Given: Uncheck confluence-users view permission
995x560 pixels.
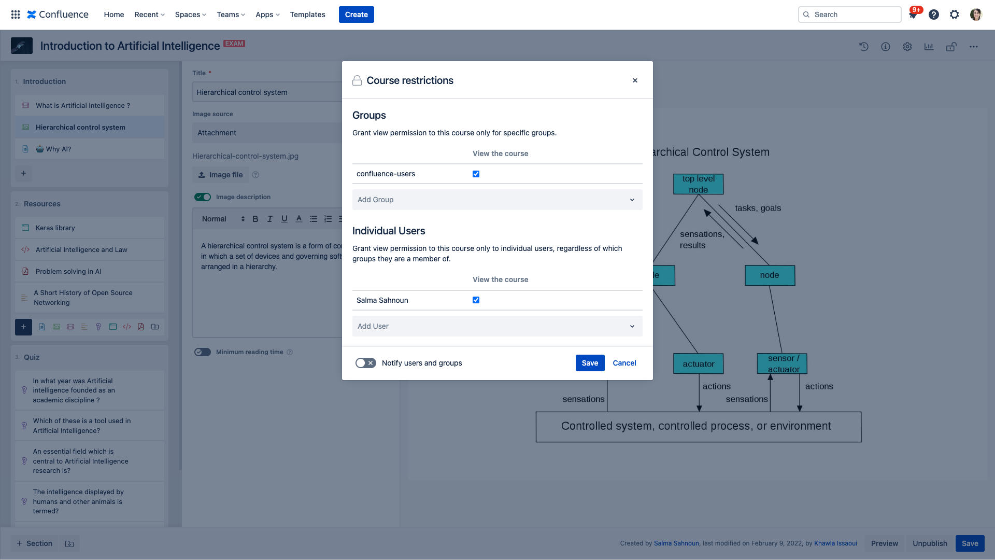Looking at the screenshot, I should (x=476, y=174).
